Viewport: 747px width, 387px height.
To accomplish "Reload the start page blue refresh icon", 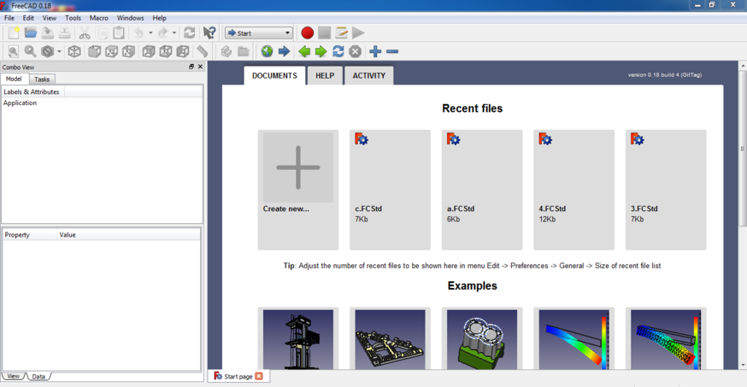I will (338, 51).
